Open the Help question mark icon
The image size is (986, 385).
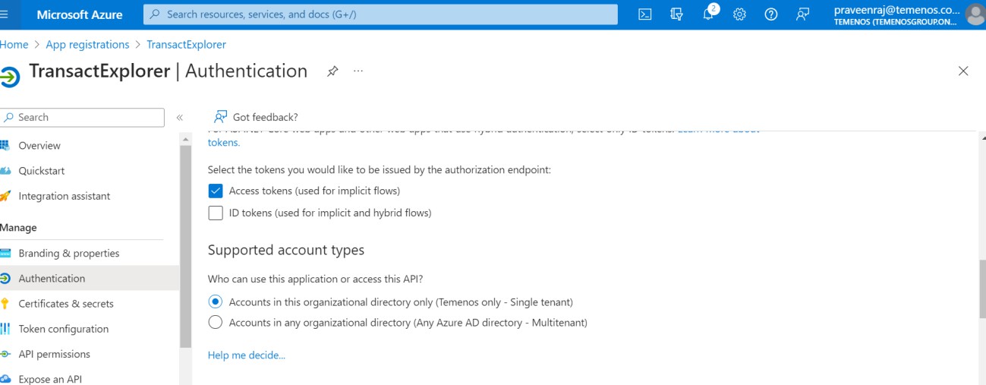(771, 14)
